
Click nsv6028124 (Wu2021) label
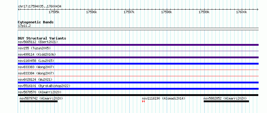(x=35, y=80)
